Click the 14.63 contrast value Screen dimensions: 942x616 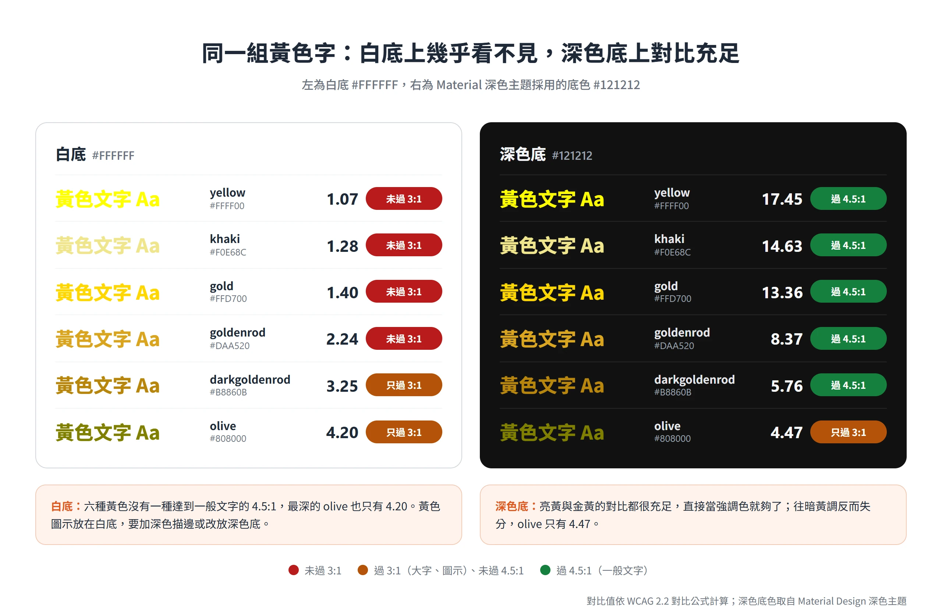(x=782, y=246)
